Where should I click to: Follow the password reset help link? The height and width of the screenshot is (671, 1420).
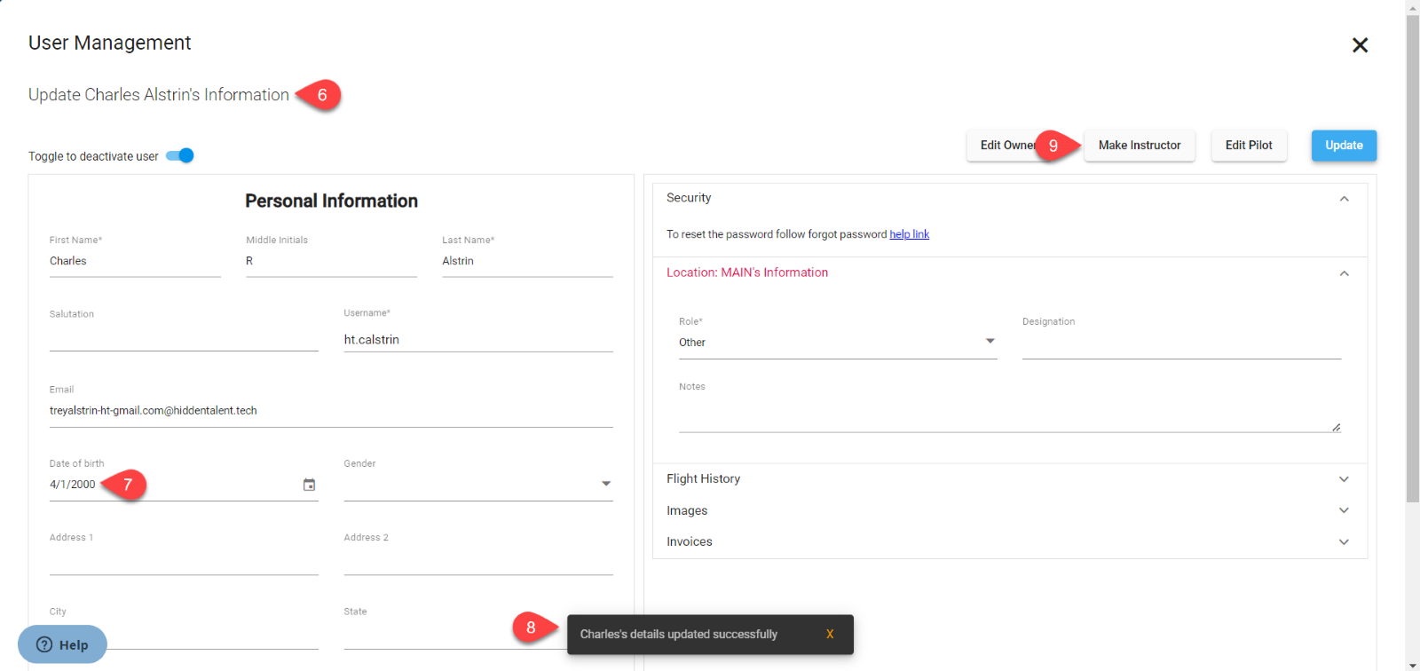(x=909, y=234)
